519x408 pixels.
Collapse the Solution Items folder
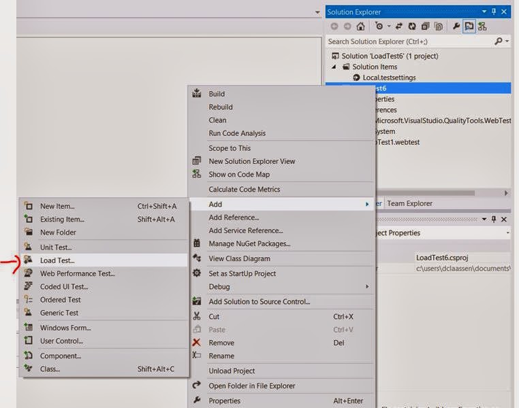pos(334,67)
